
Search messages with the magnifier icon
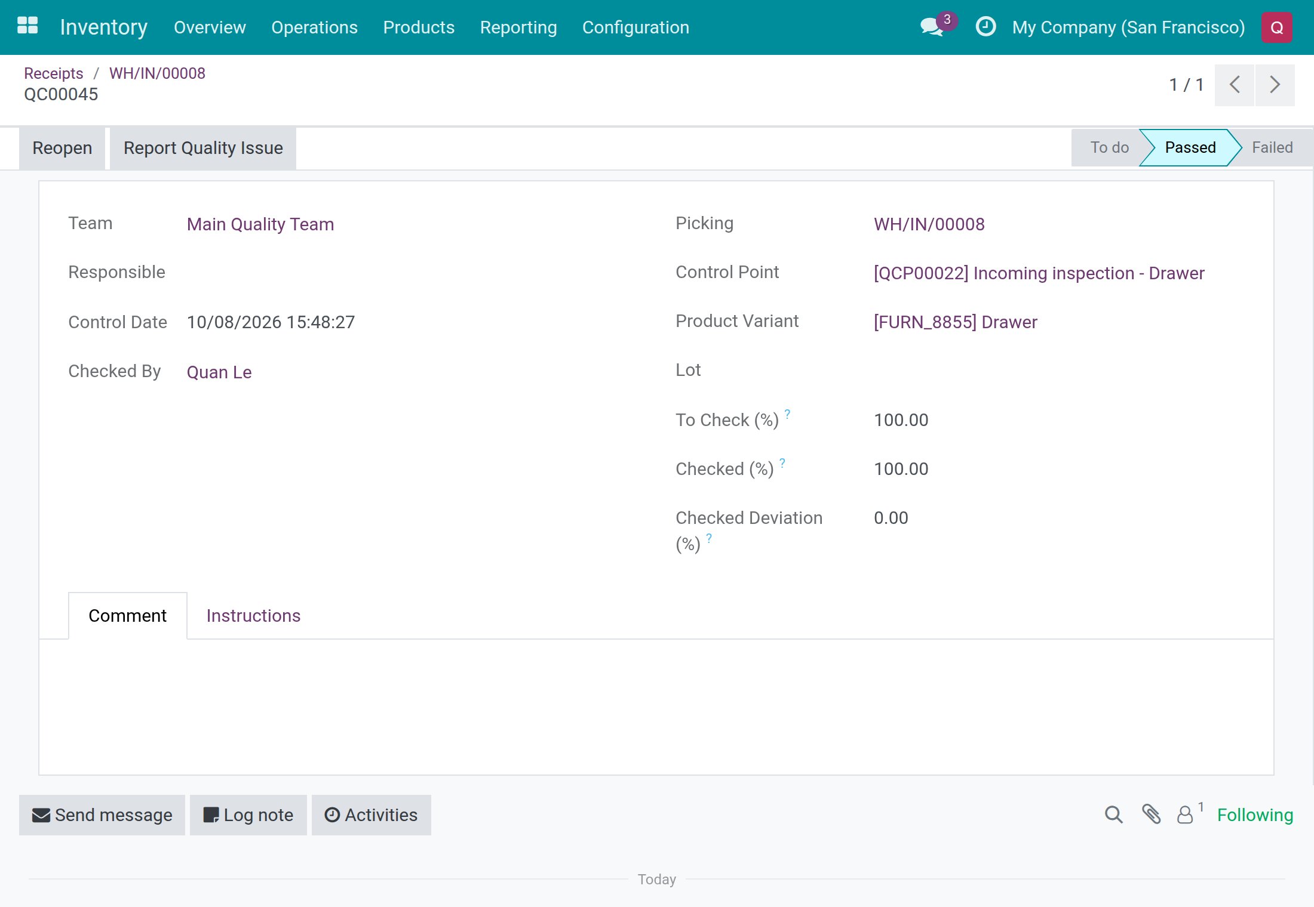tap(1113, 815)
